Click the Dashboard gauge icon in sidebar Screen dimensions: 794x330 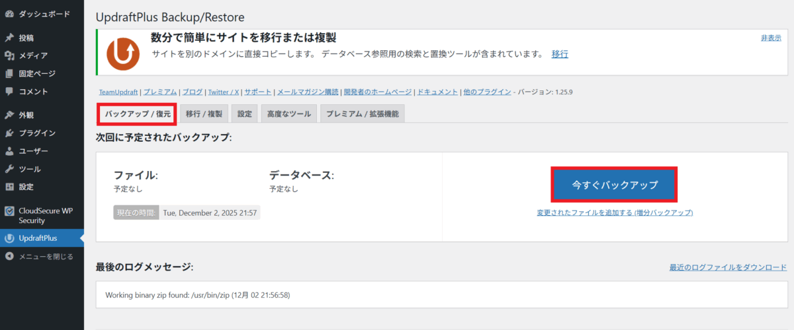click(x=9, y=13)
